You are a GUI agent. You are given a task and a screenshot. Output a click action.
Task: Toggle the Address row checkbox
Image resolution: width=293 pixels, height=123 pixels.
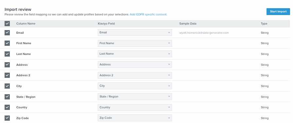[7, 65]
